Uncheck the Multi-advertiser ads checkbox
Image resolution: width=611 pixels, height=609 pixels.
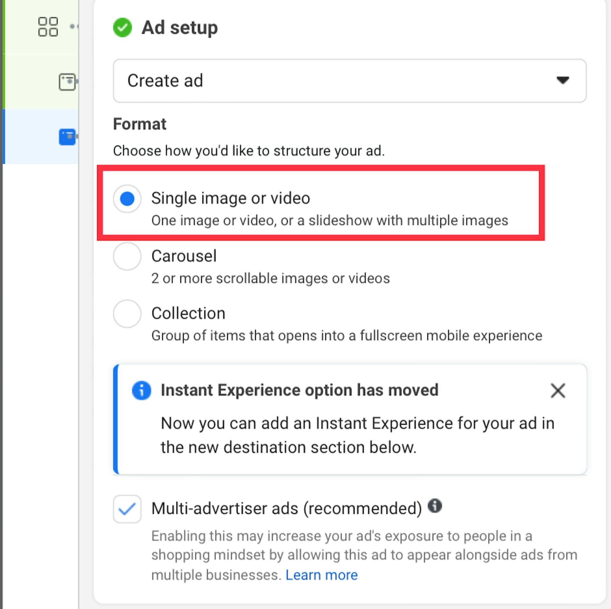pos(127,509)
